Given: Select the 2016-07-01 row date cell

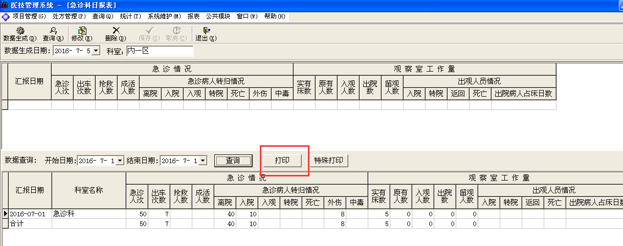Looking at the screenshot, I should [x=30, y=214].
